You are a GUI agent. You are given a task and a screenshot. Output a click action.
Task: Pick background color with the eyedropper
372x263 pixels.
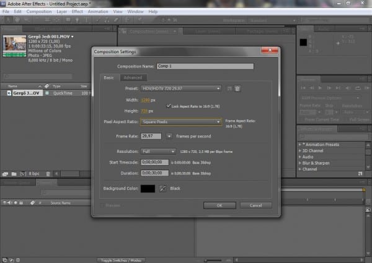(x=164, y=188)
